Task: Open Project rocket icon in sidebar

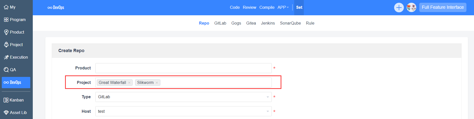Action: pos(6,45)
